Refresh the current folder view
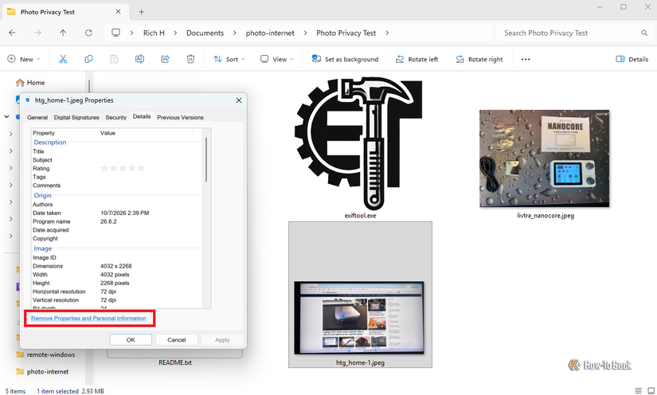 point(88,33)
